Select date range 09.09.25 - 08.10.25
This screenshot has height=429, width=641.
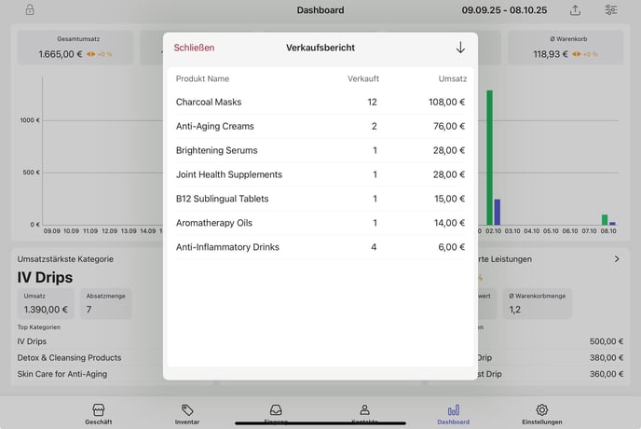pyautogui.click(x=504, y=10)
